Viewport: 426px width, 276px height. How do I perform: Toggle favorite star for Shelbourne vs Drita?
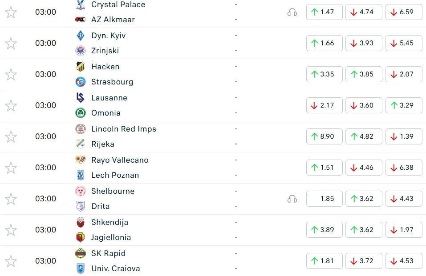(x=11, y=199)
